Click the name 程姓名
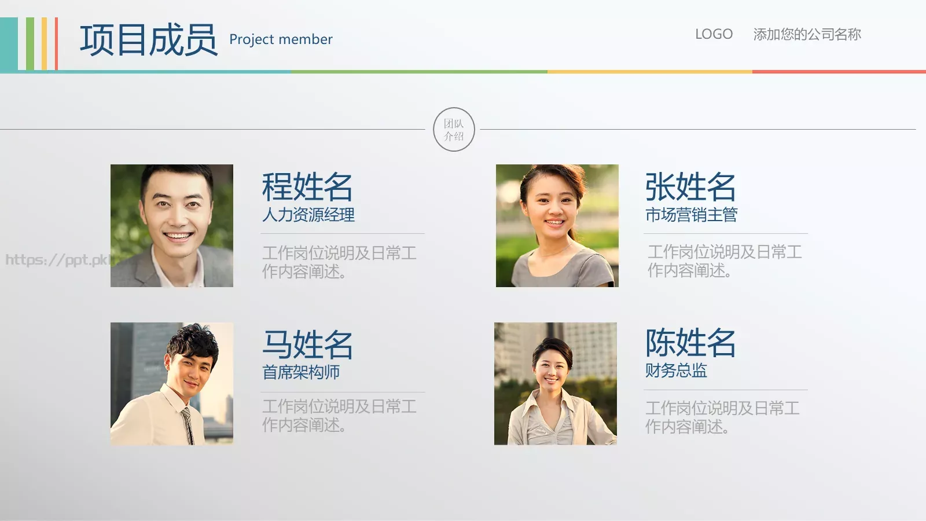Viewport: 926px width, 521px height. coord(307,187)
